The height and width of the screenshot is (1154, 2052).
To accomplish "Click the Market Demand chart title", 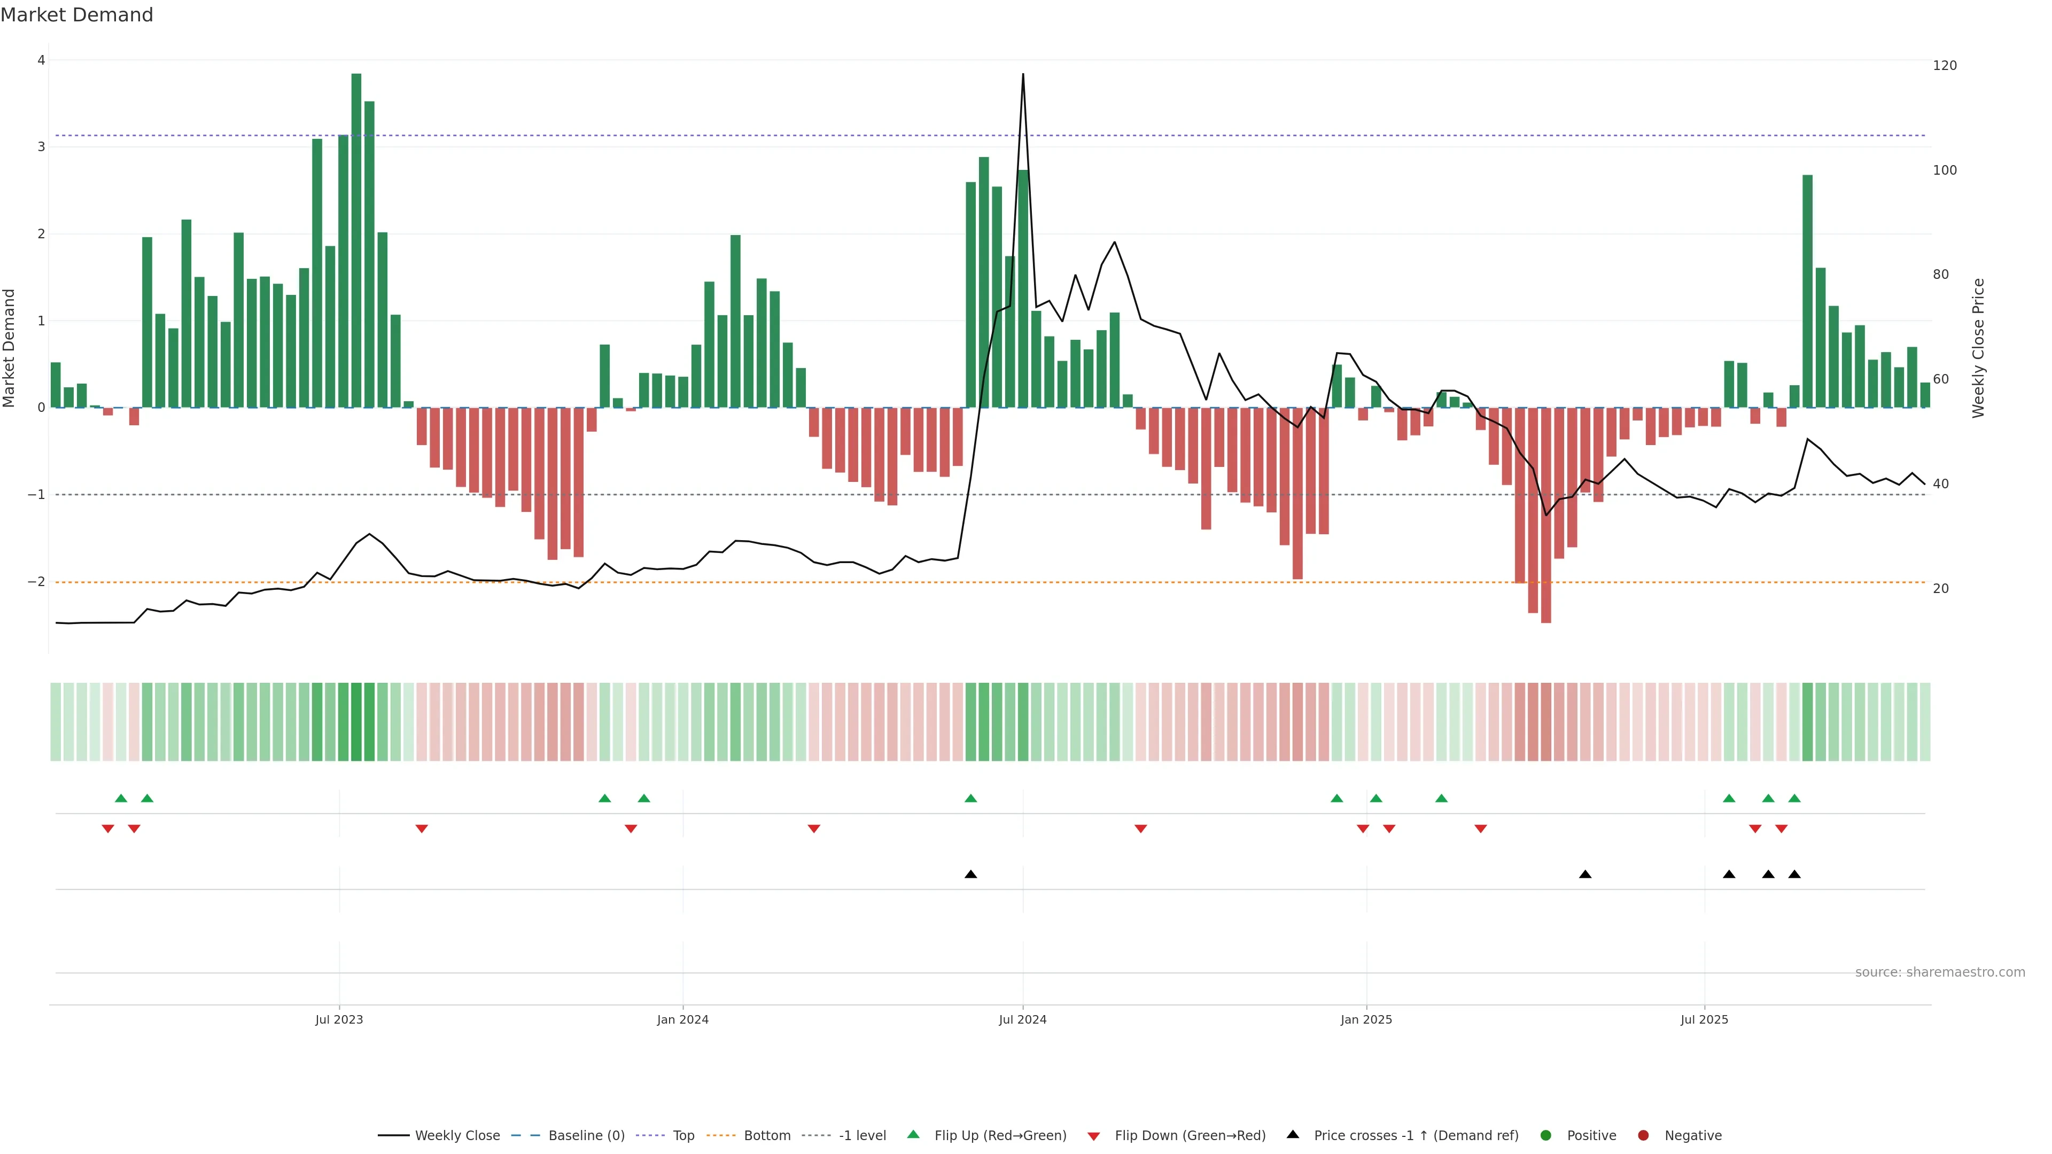I will pos(76,15).
